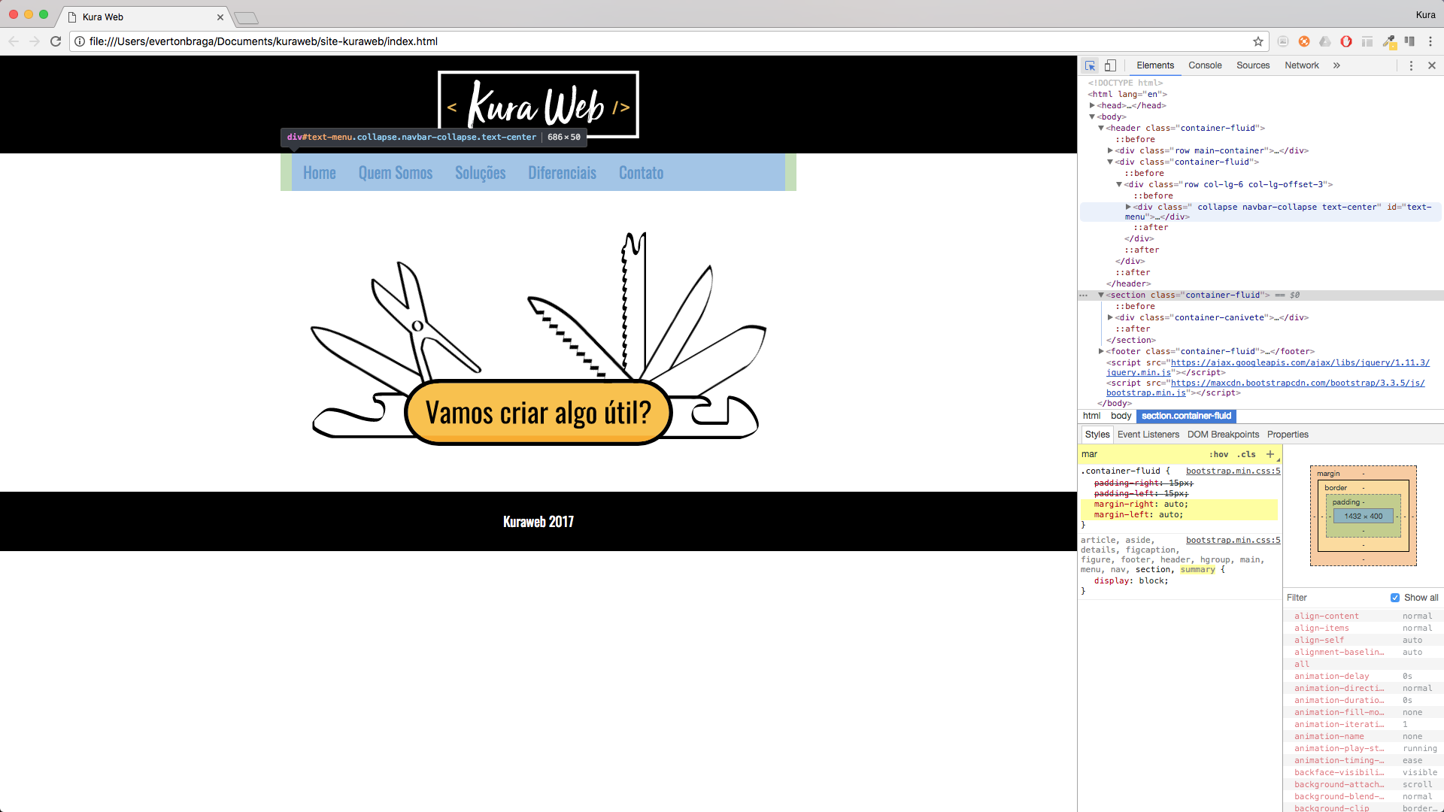
Task: Expand the text-menu collapse div node
Action: [1128, 207]
